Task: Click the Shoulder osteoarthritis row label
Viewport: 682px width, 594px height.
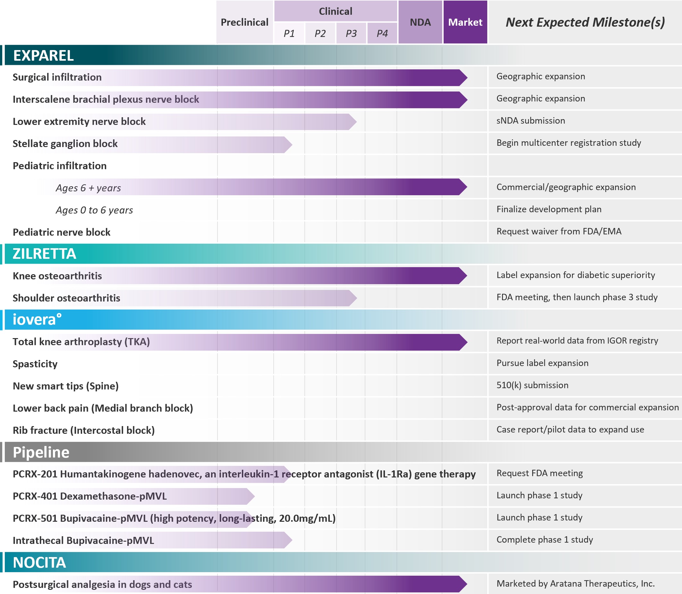Action: point(66,298)
